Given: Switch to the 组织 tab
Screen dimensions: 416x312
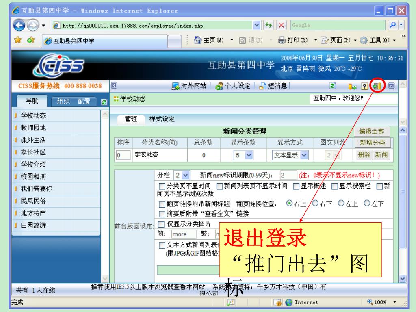Looking at the screenshot, I should 63,101.
